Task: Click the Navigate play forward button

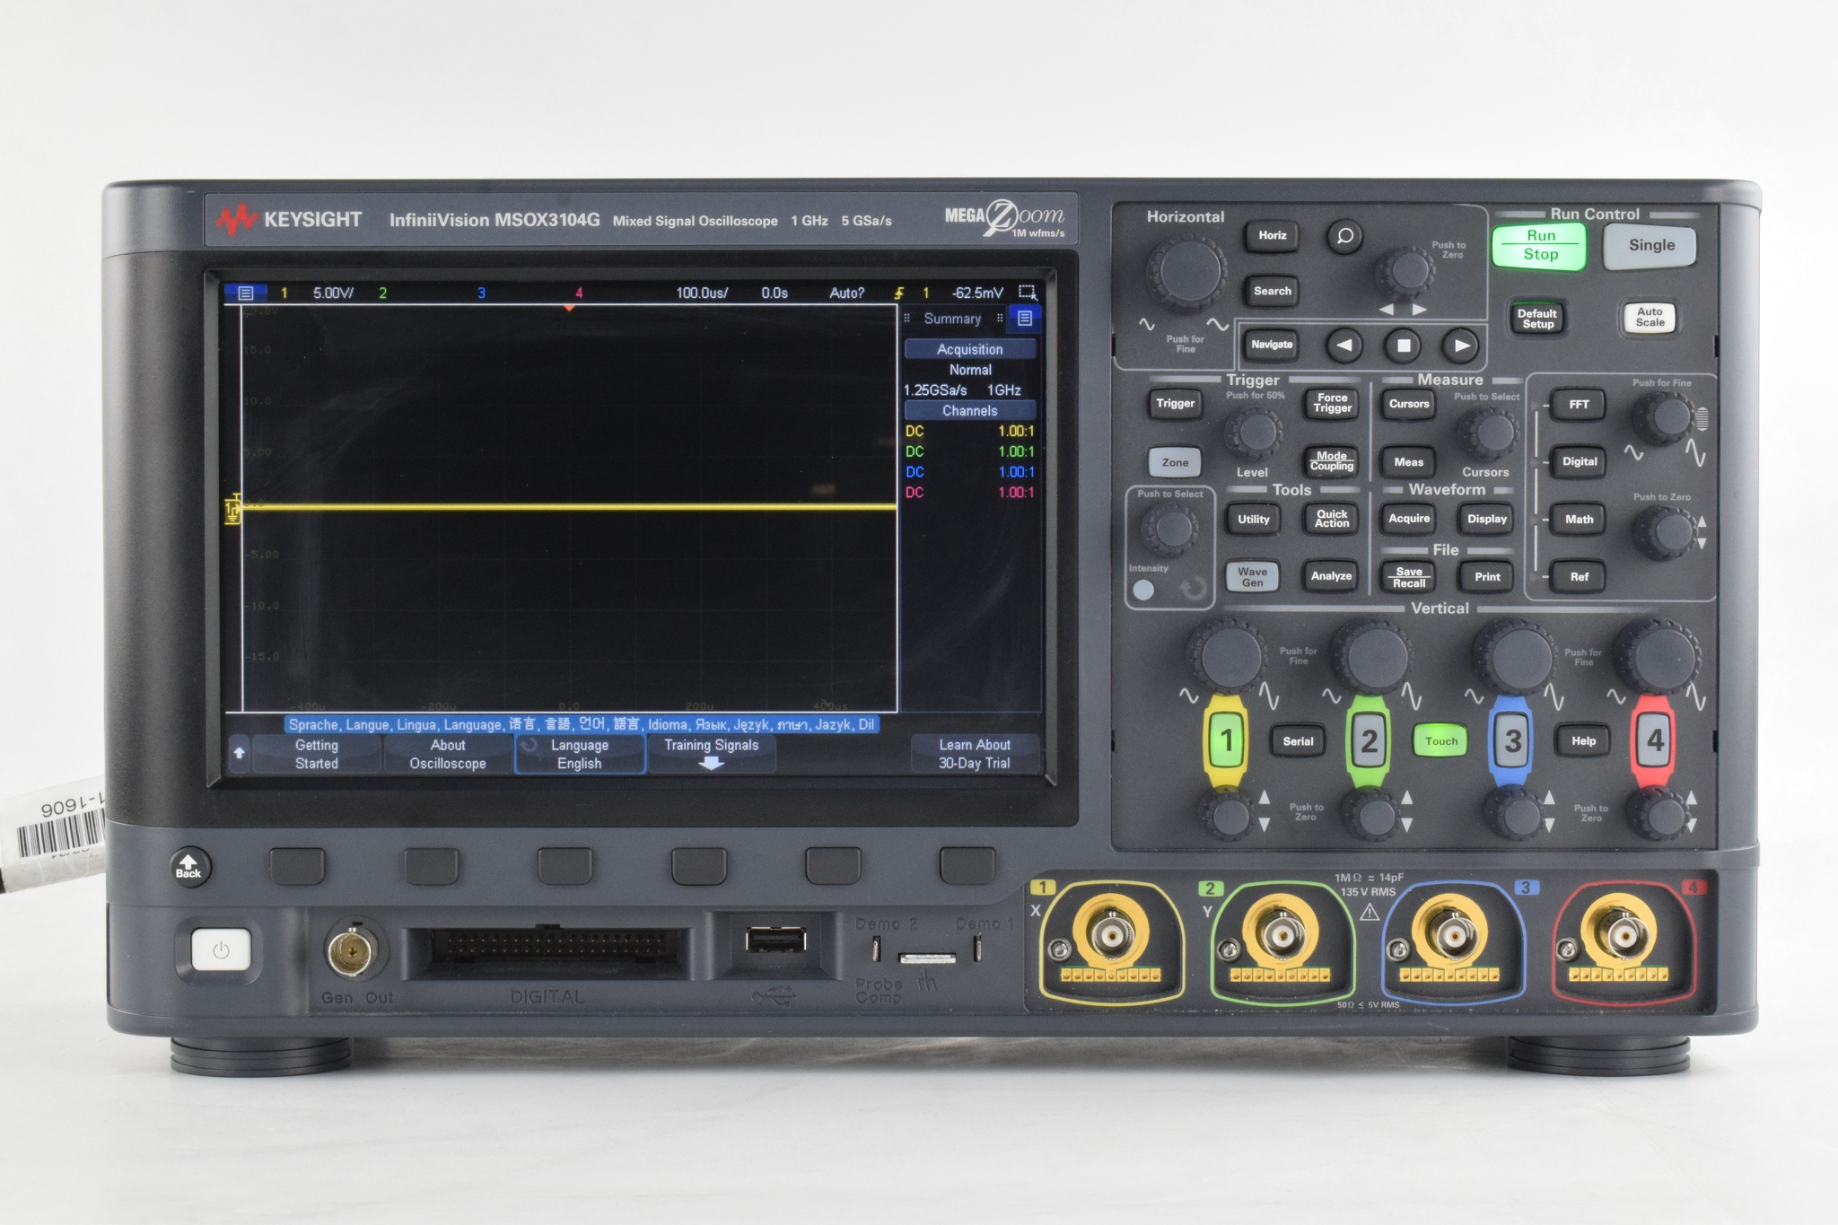Action: (x=1462, y=346)
